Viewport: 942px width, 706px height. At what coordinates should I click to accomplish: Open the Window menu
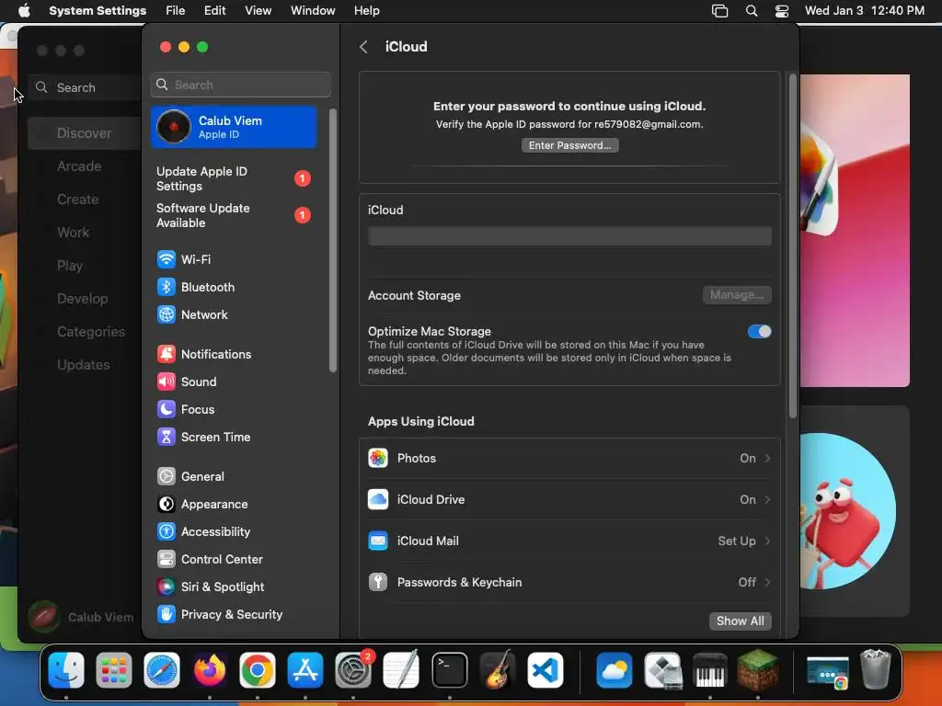click(313, 11)
